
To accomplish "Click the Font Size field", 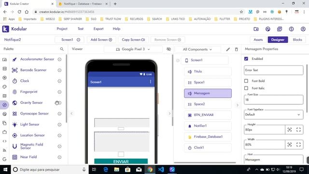I will [274, 100].
